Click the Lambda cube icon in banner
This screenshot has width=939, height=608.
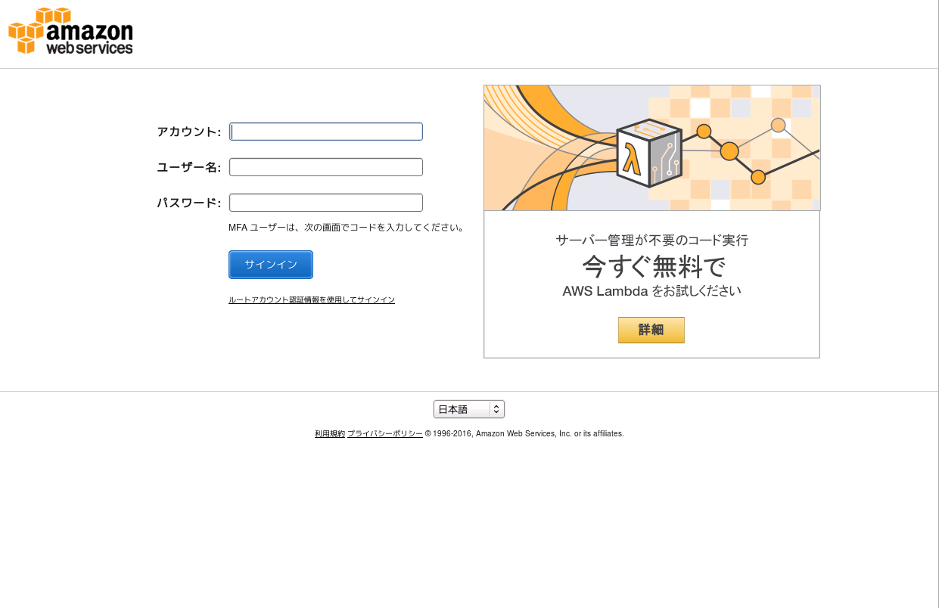click(x=648, y=154)
